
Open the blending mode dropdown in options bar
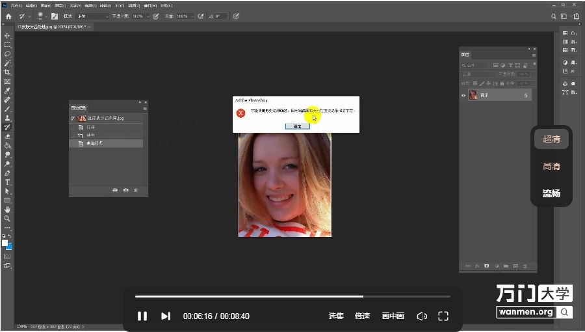point(92,16)
